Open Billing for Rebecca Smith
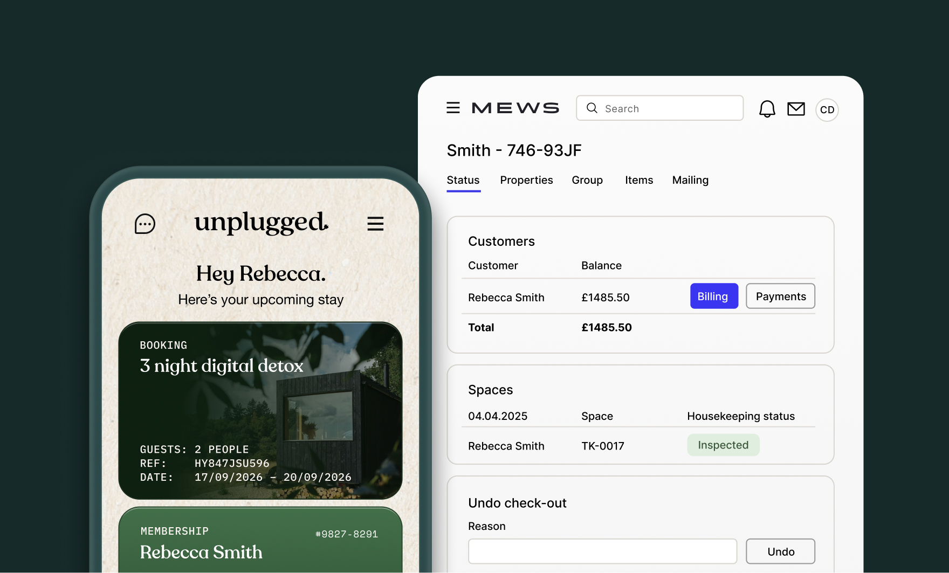The image size is (949, 573). [x=713, y=296]
